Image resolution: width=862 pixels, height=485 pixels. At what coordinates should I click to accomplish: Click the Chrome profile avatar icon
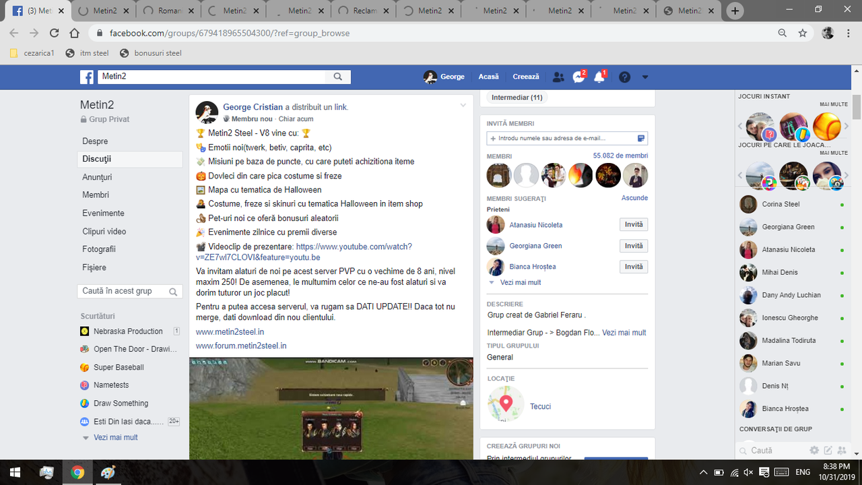click(x=828, y=33)
